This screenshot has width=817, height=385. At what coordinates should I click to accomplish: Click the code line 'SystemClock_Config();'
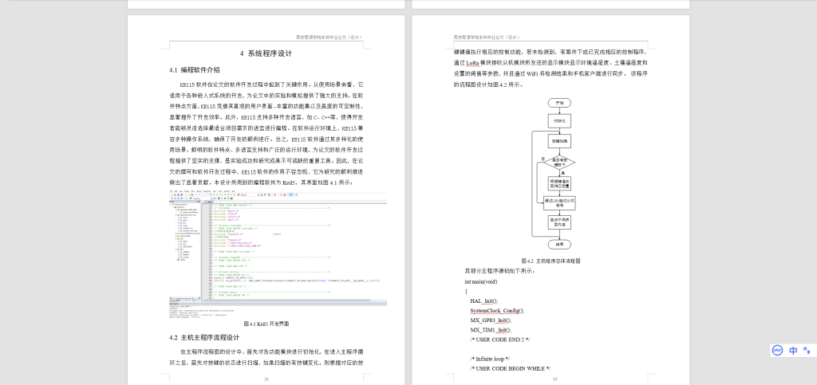(497, 311)
